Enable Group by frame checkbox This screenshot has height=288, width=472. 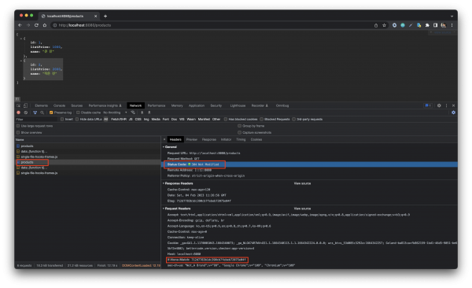[x=240, y=126]
